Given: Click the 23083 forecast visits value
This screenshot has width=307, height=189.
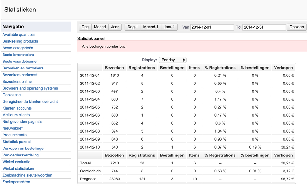Looking at the screenshot, I should pos(115,179).
